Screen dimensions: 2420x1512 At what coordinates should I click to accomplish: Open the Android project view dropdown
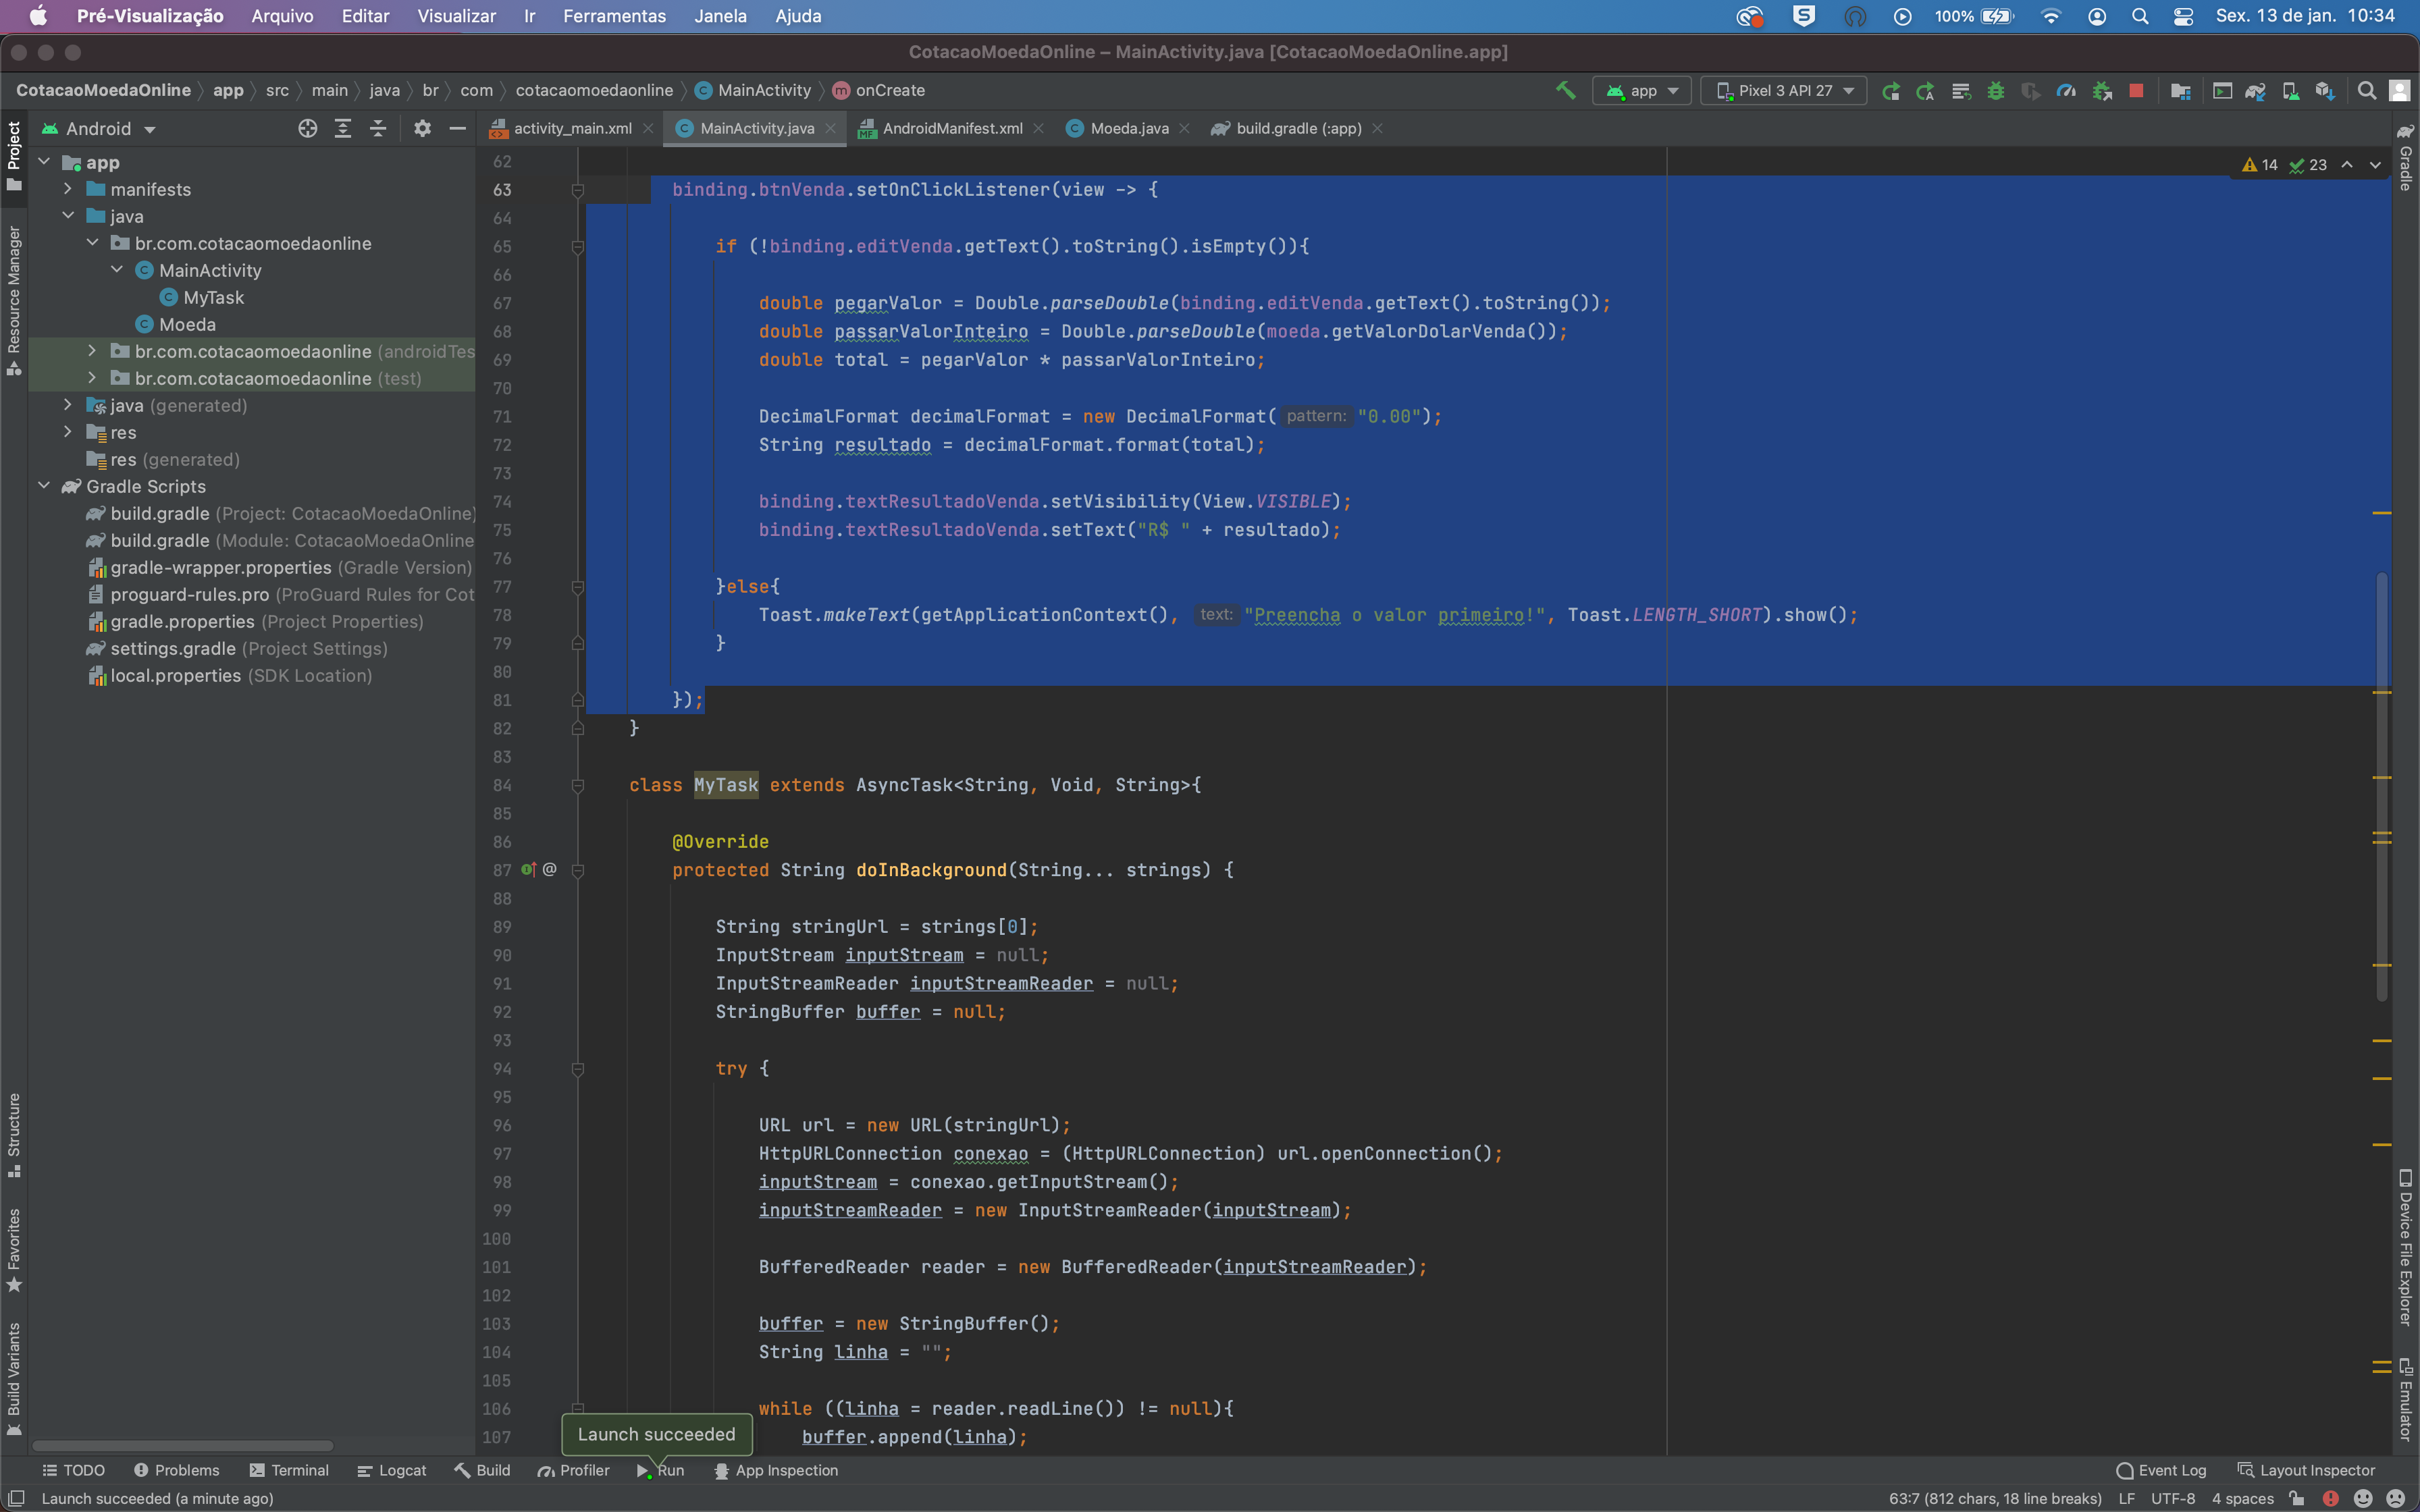point(100,128)
